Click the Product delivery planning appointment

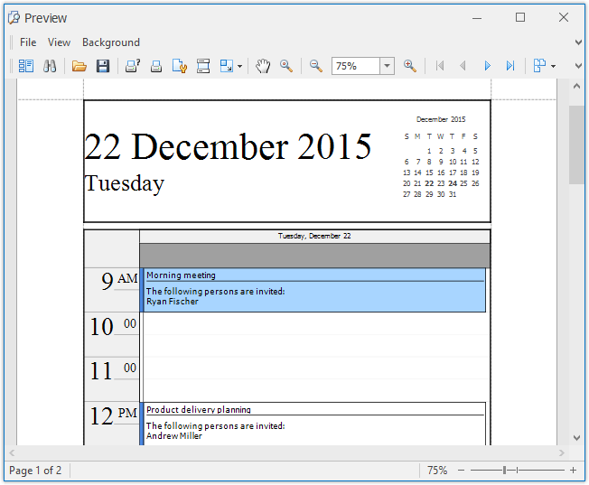(x=313, y=424)
